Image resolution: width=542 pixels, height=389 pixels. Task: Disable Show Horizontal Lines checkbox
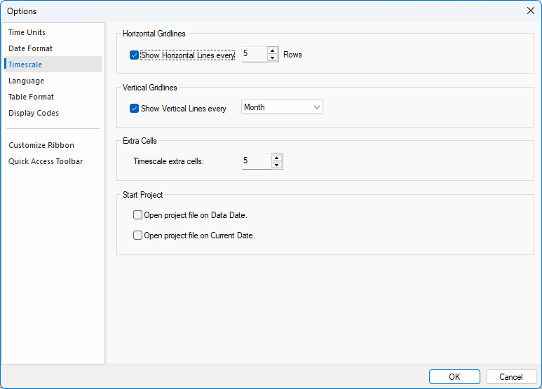[134, 55]
